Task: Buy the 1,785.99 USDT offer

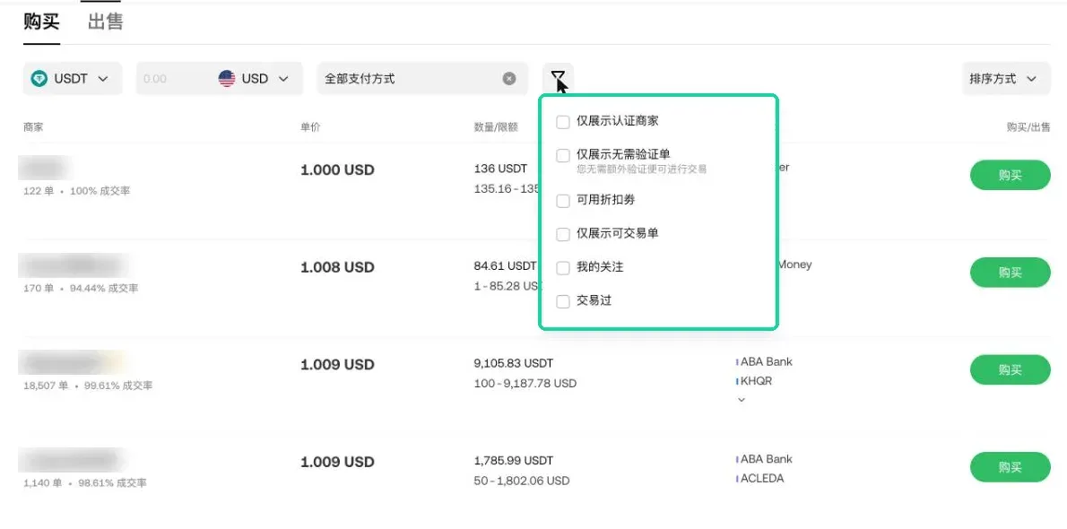Action: [x=1011, y=467]
